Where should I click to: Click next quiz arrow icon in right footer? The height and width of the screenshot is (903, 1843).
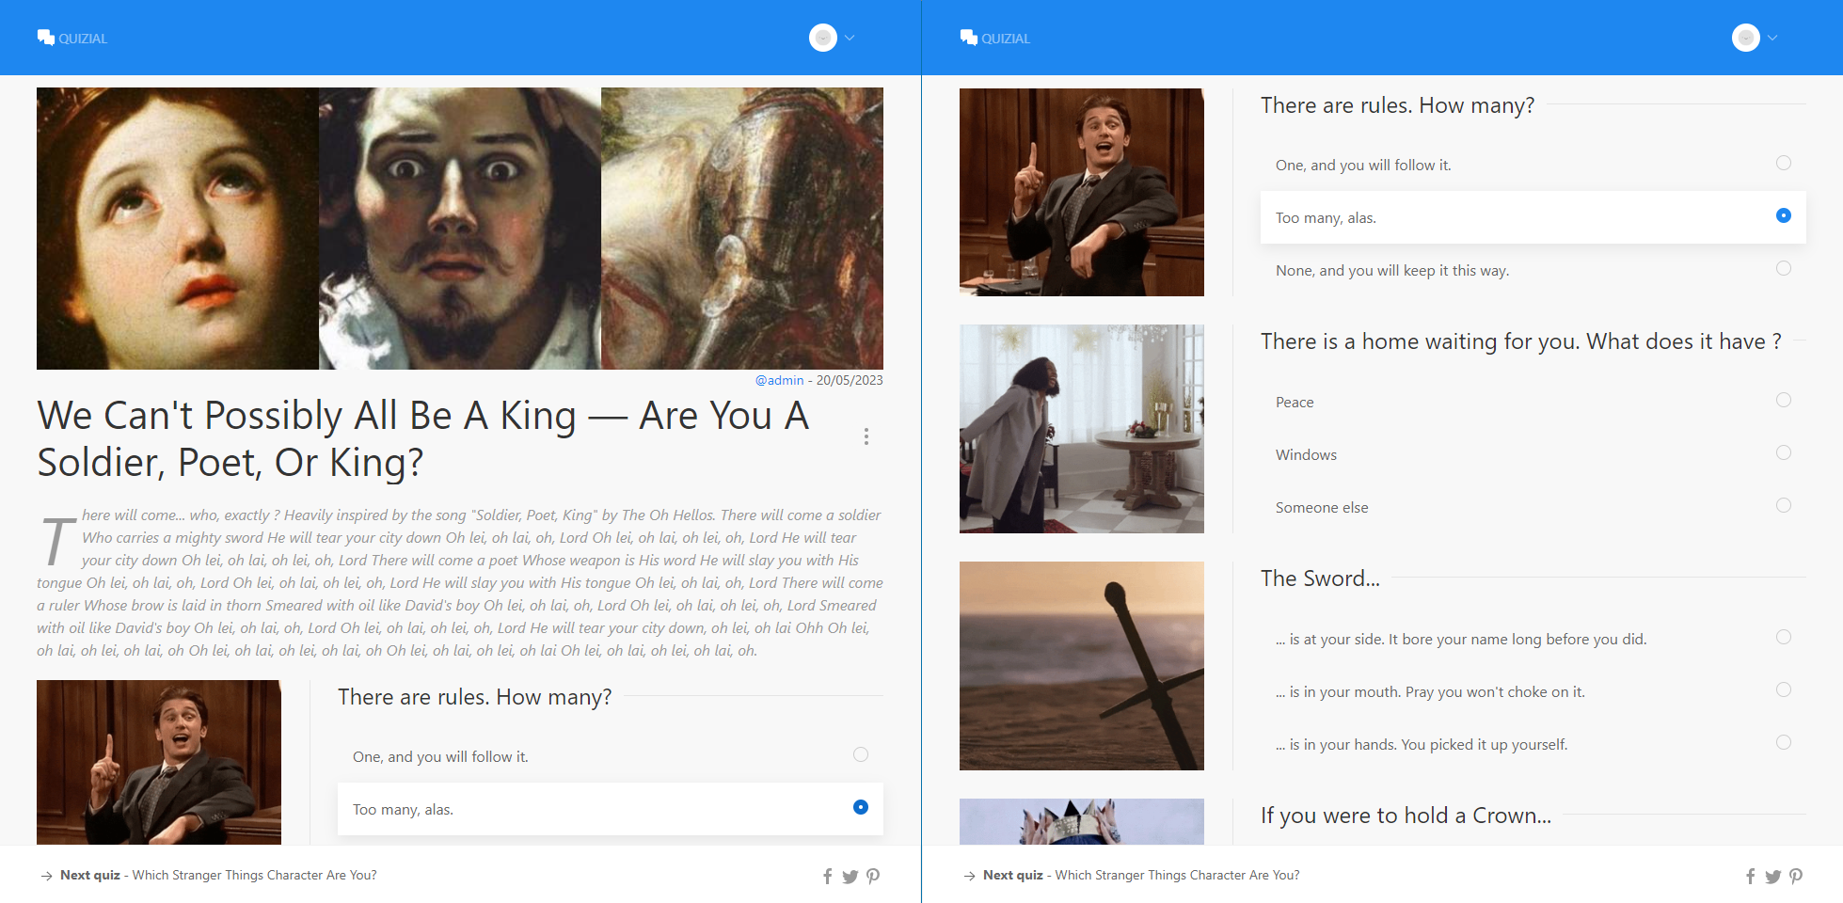969,876
